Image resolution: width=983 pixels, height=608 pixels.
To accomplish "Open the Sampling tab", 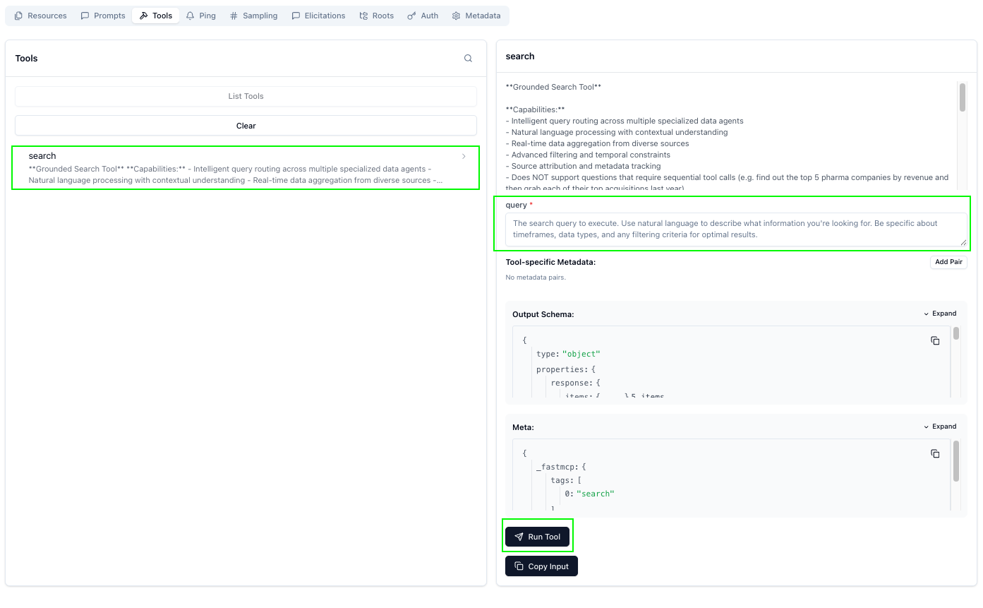I will (253, 16).
